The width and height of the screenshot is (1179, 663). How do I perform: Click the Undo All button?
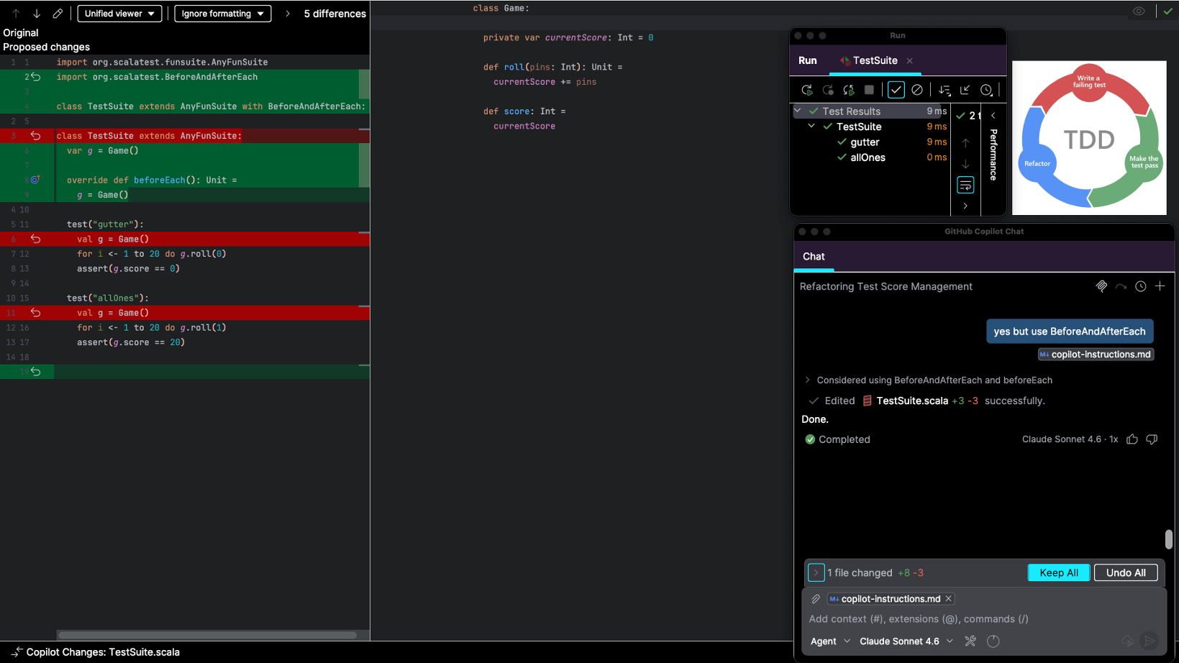[x=1125, y=573]
